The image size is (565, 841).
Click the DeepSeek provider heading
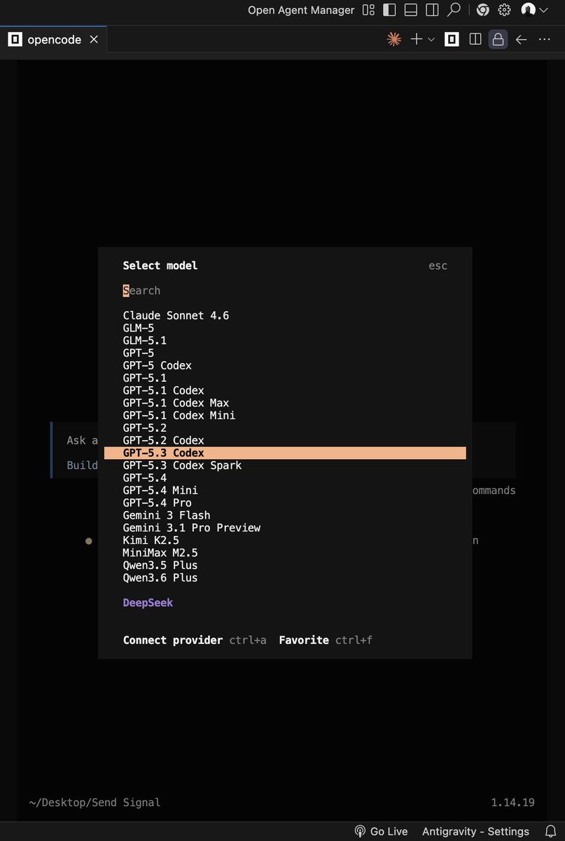(148, 603)
